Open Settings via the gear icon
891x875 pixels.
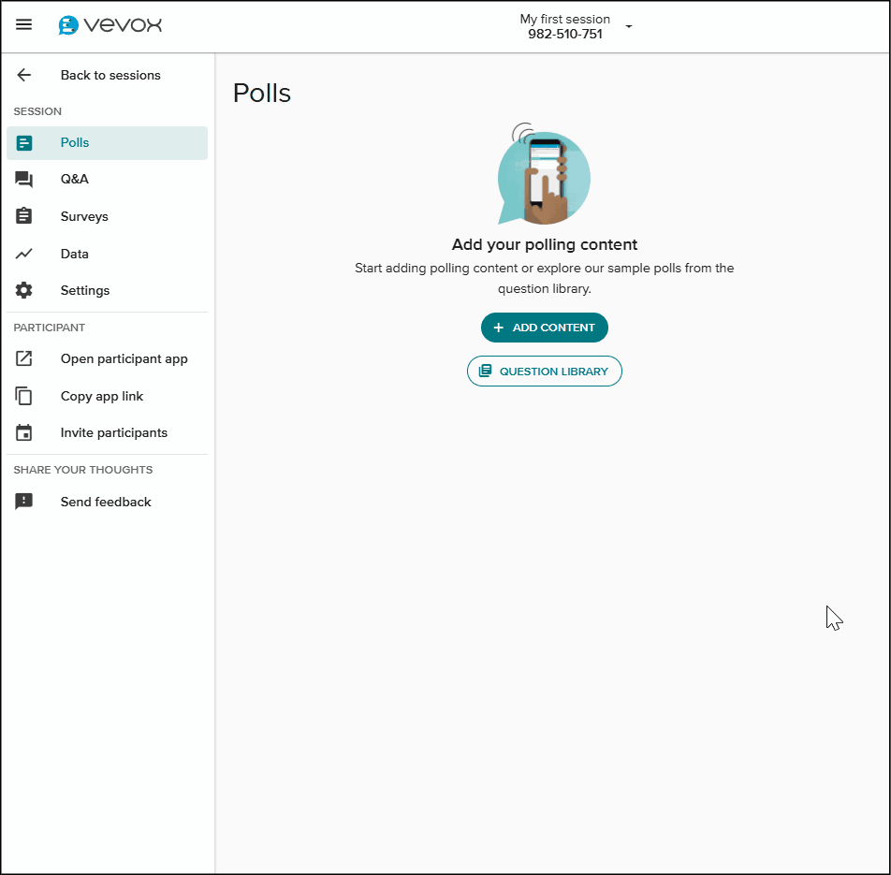[x=24, y=290]
